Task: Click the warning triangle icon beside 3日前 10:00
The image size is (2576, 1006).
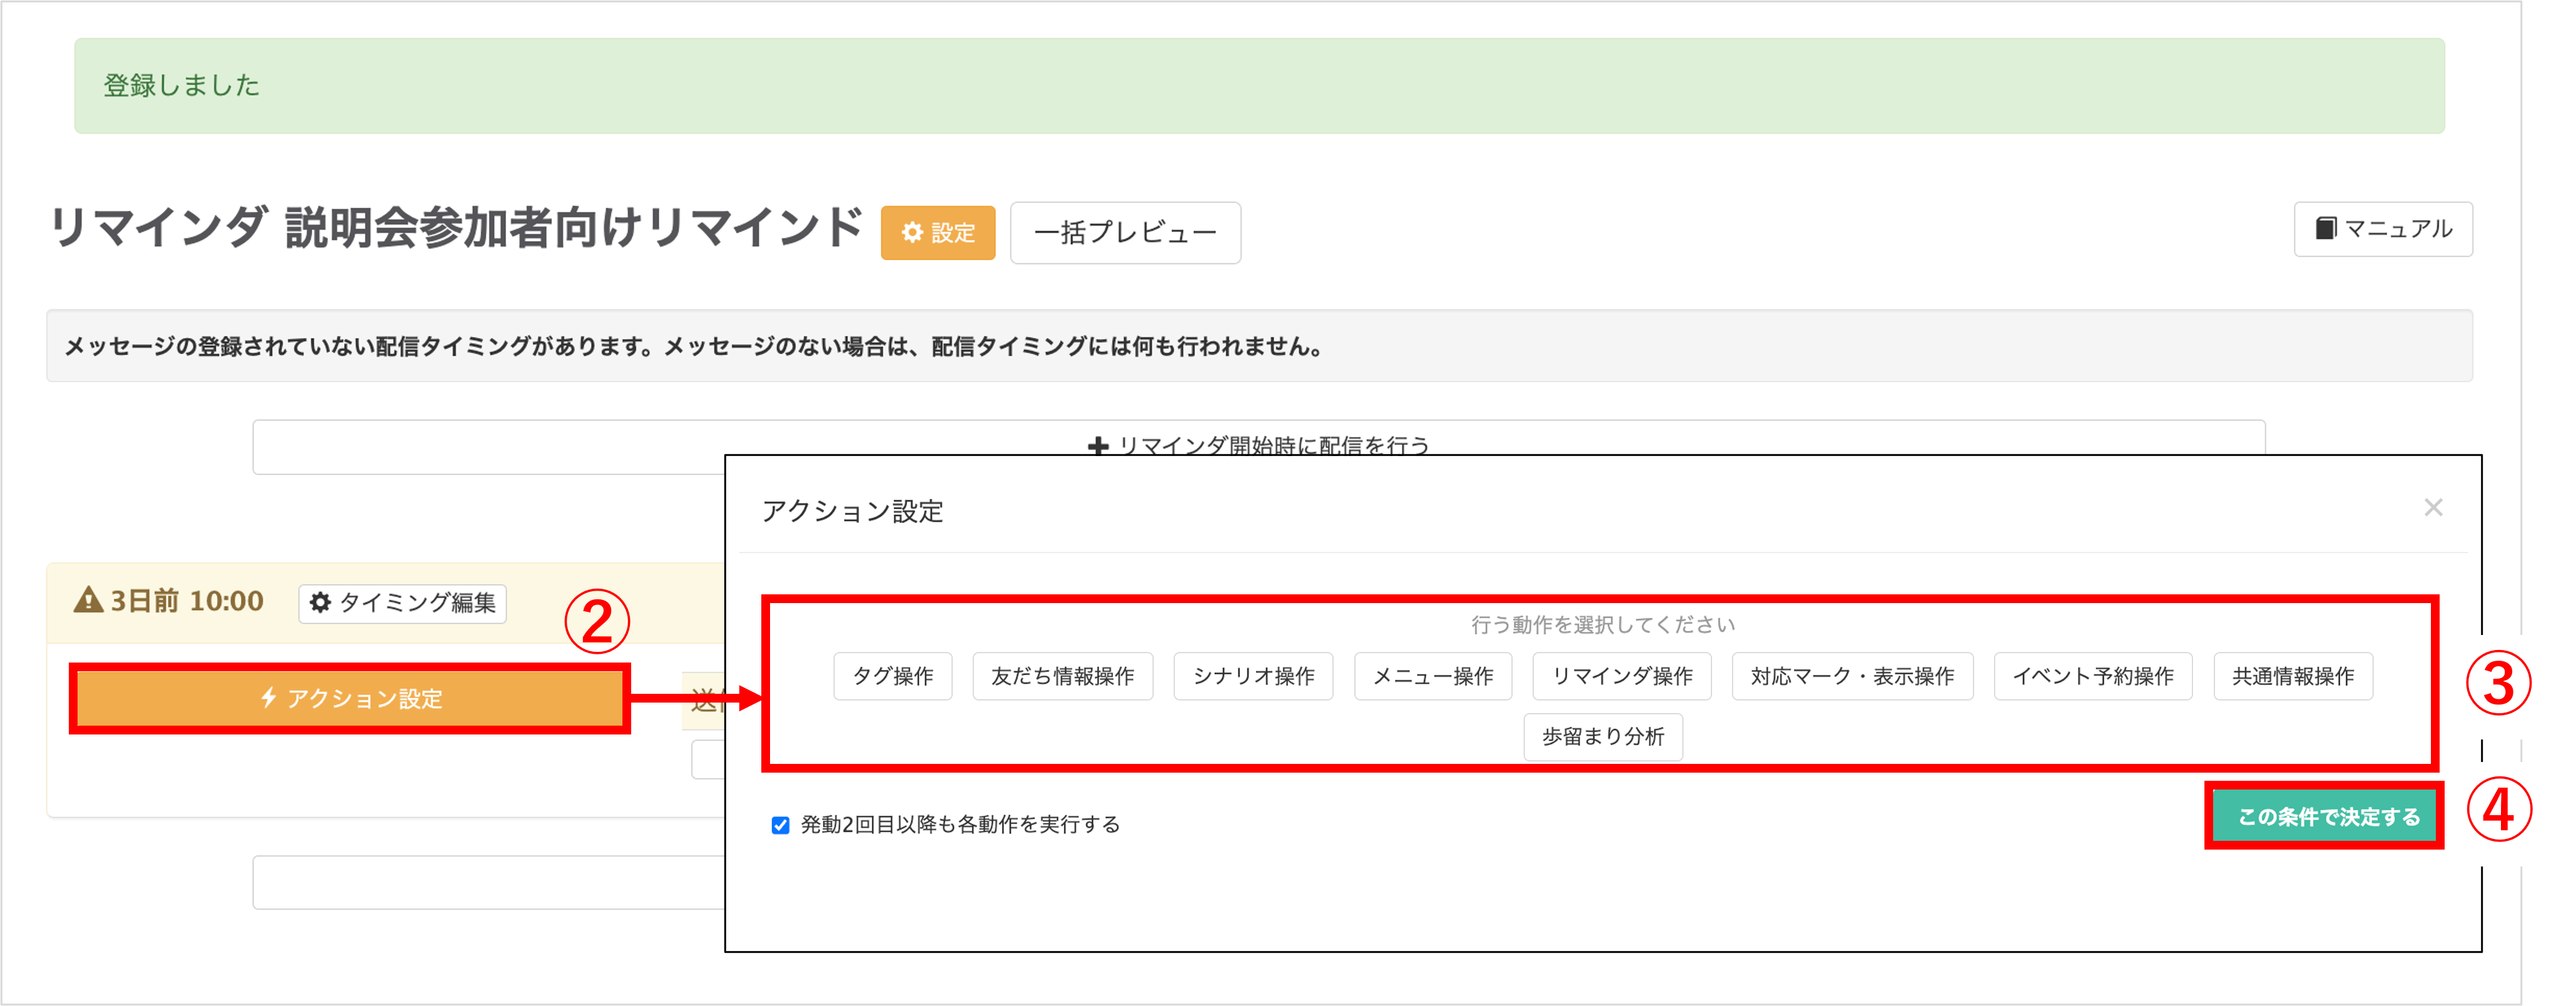Action: click(88, 600)
